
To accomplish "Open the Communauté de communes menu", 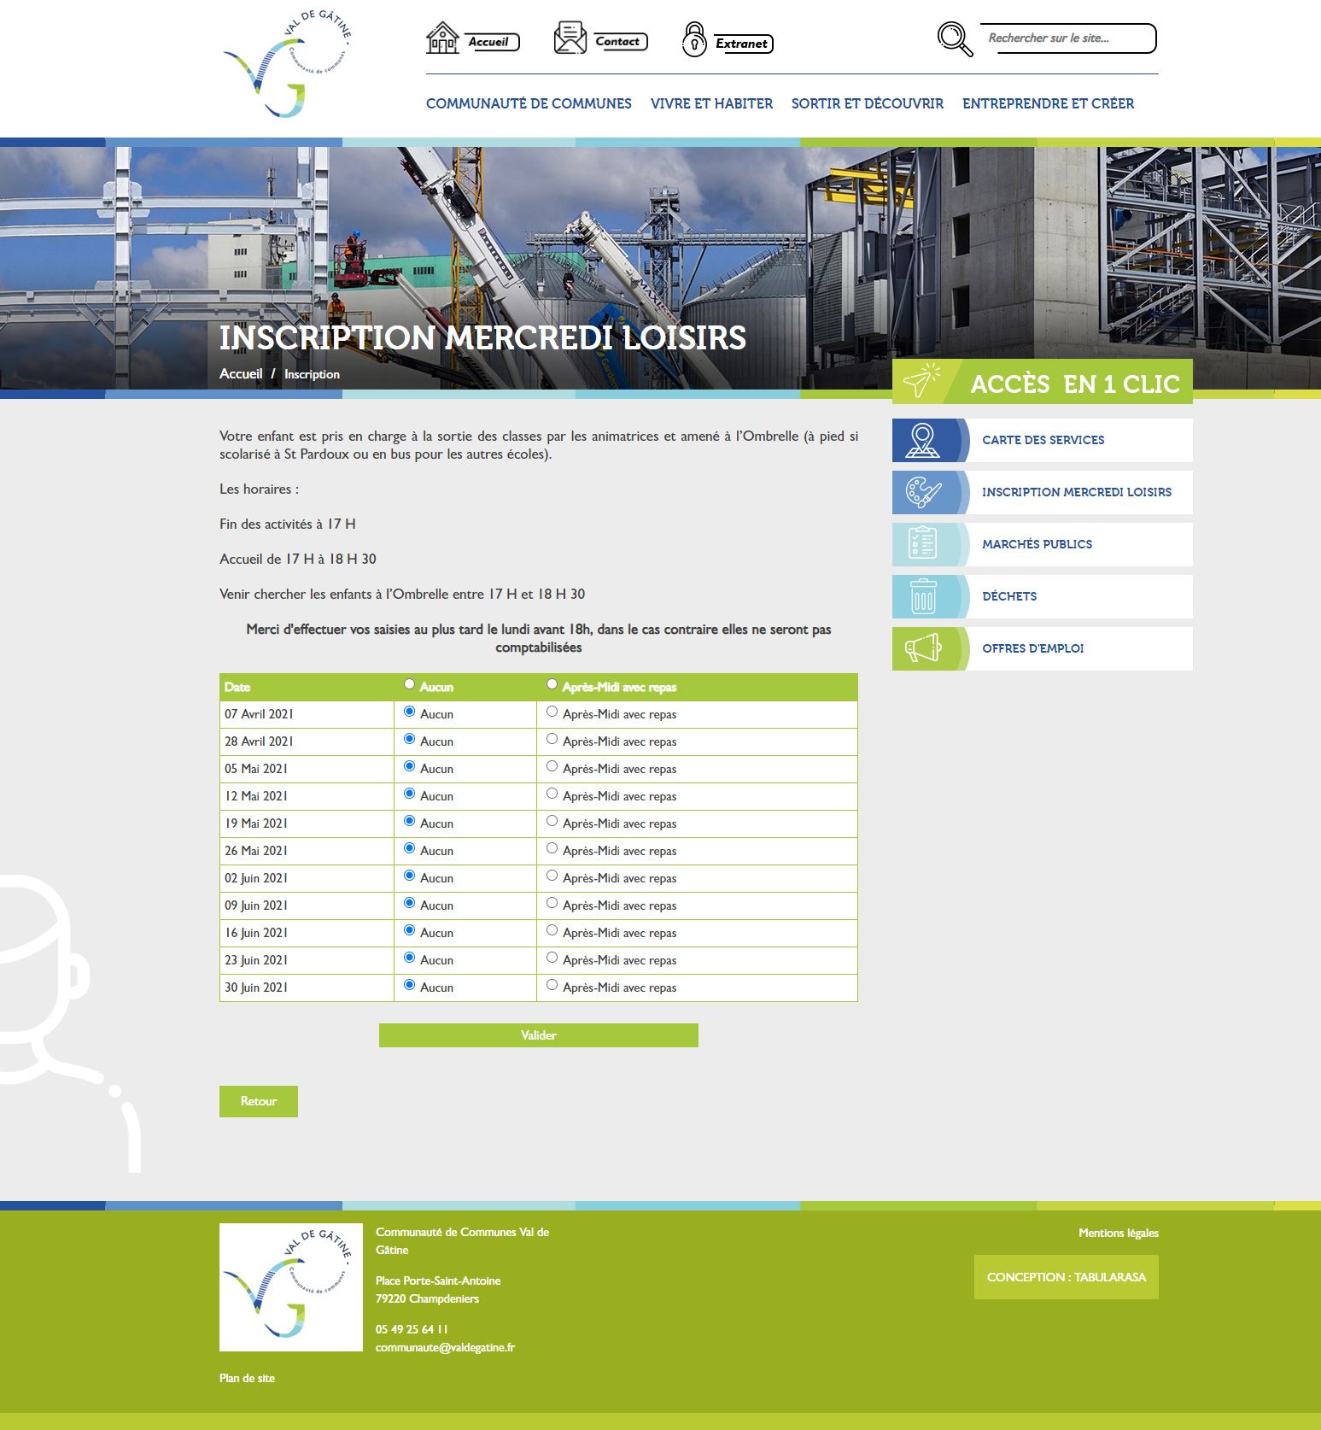I will (529, 103).
